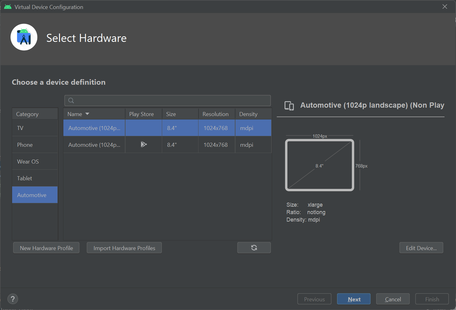Click the Play Store column header
This screenshot has width=456, height=310.
tap(144, 114)
